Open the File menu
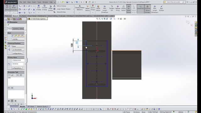Screen dimensions: 201x113 point(21,2)
